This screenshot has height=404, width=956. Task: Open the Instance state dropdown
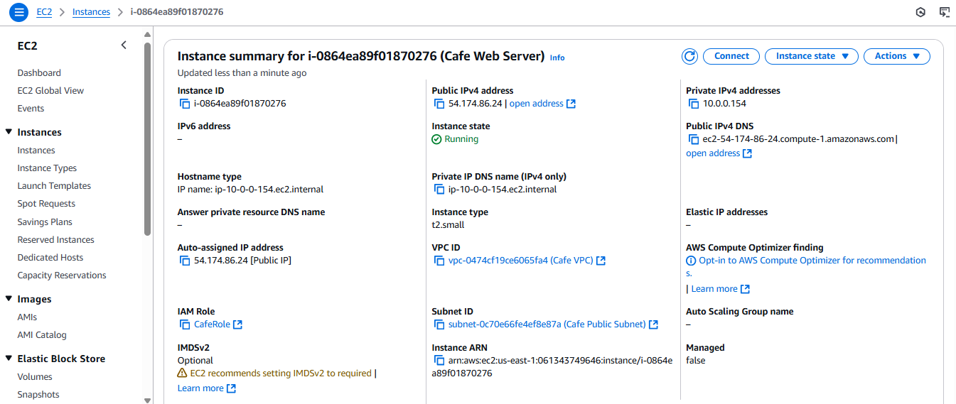pyautogui.click(x=812, y=56)
